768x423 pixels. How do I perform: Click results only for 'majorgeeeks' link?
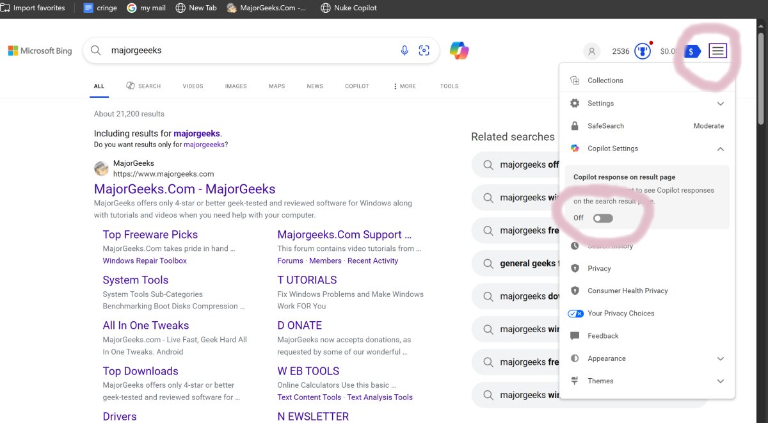pyautogui.click(x=204, y=145)
